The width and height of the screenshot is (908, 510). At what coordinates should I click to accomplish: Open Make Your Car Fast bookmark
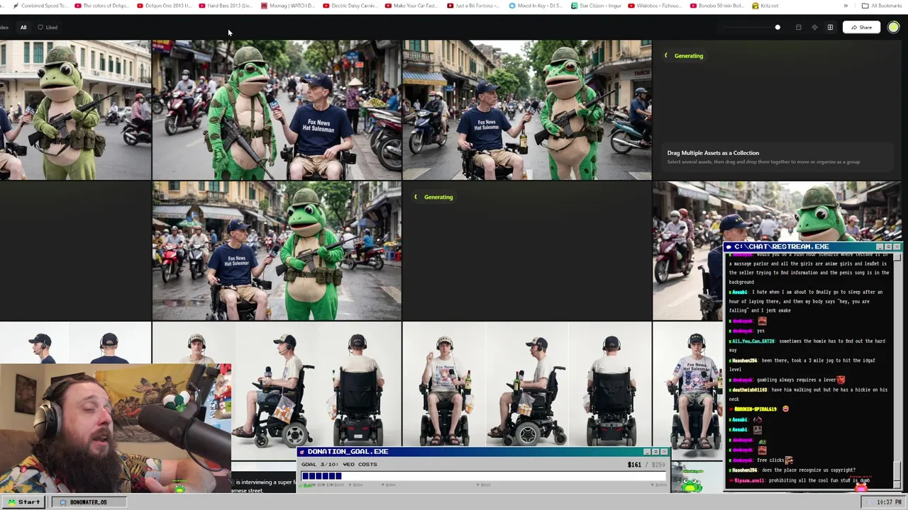411,6
